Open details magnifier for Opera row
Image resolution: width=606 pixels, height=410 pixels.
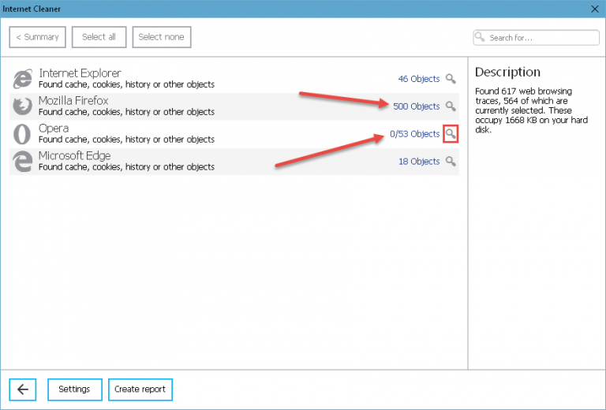pyautogui.click(x=451, y=134)
